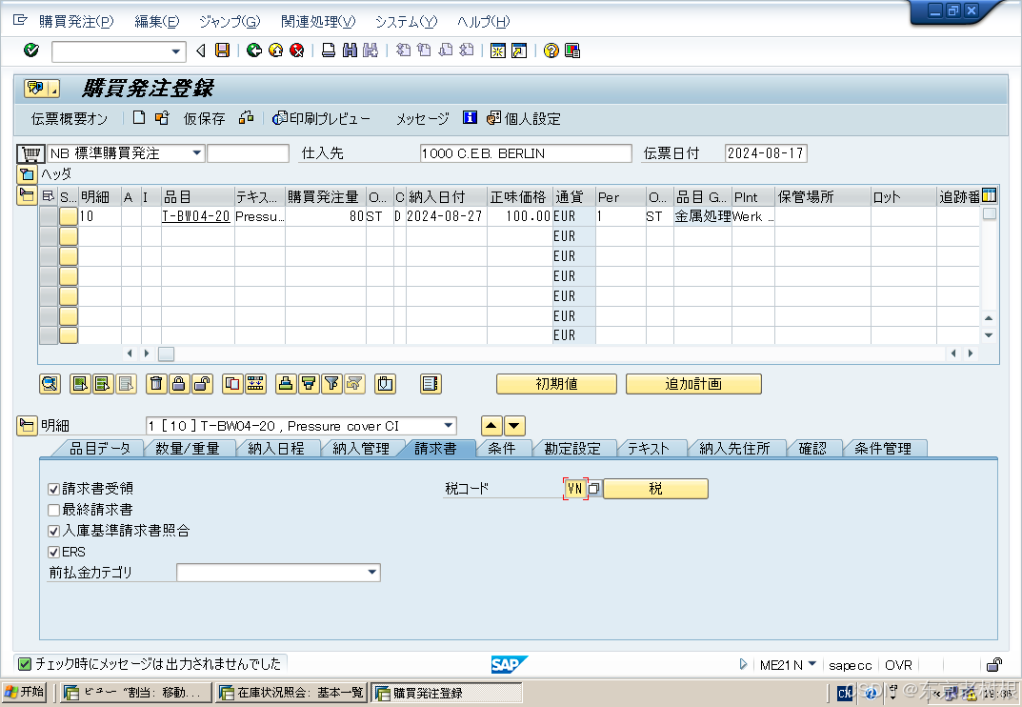Collapse the item overview section
The width and height of the screenshot is (1022, 707).
coord(26,195)
